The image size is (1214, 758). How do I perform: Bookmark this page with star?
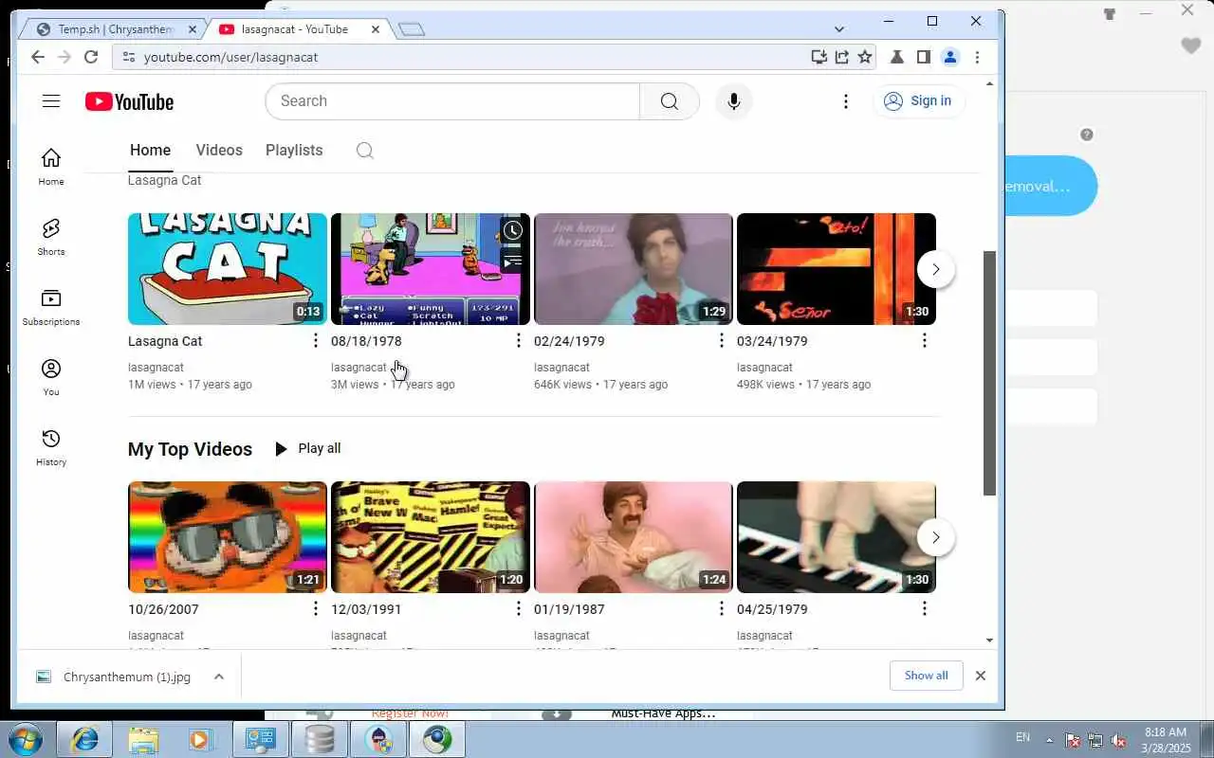(x=865, y=57)
